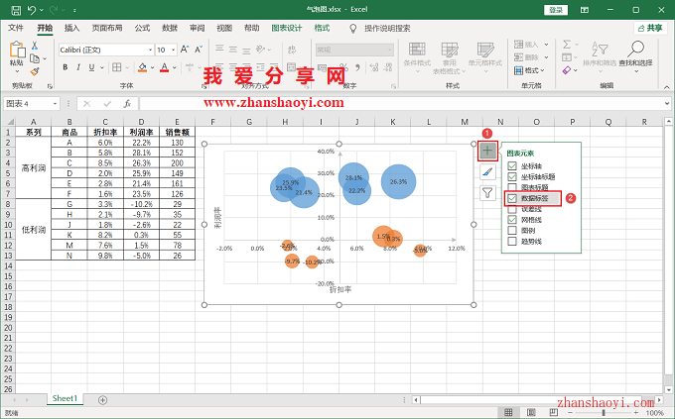
Task: Click the Tell Me lightbulb icon
Action: pos(353,29)
